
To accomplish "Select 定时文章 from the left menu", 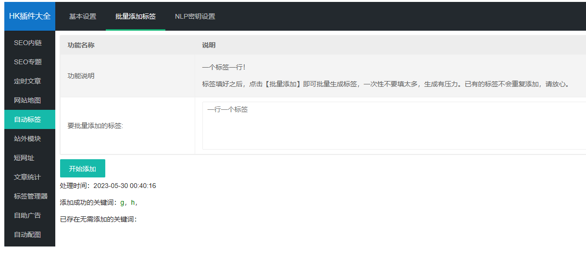I will 28,81.
